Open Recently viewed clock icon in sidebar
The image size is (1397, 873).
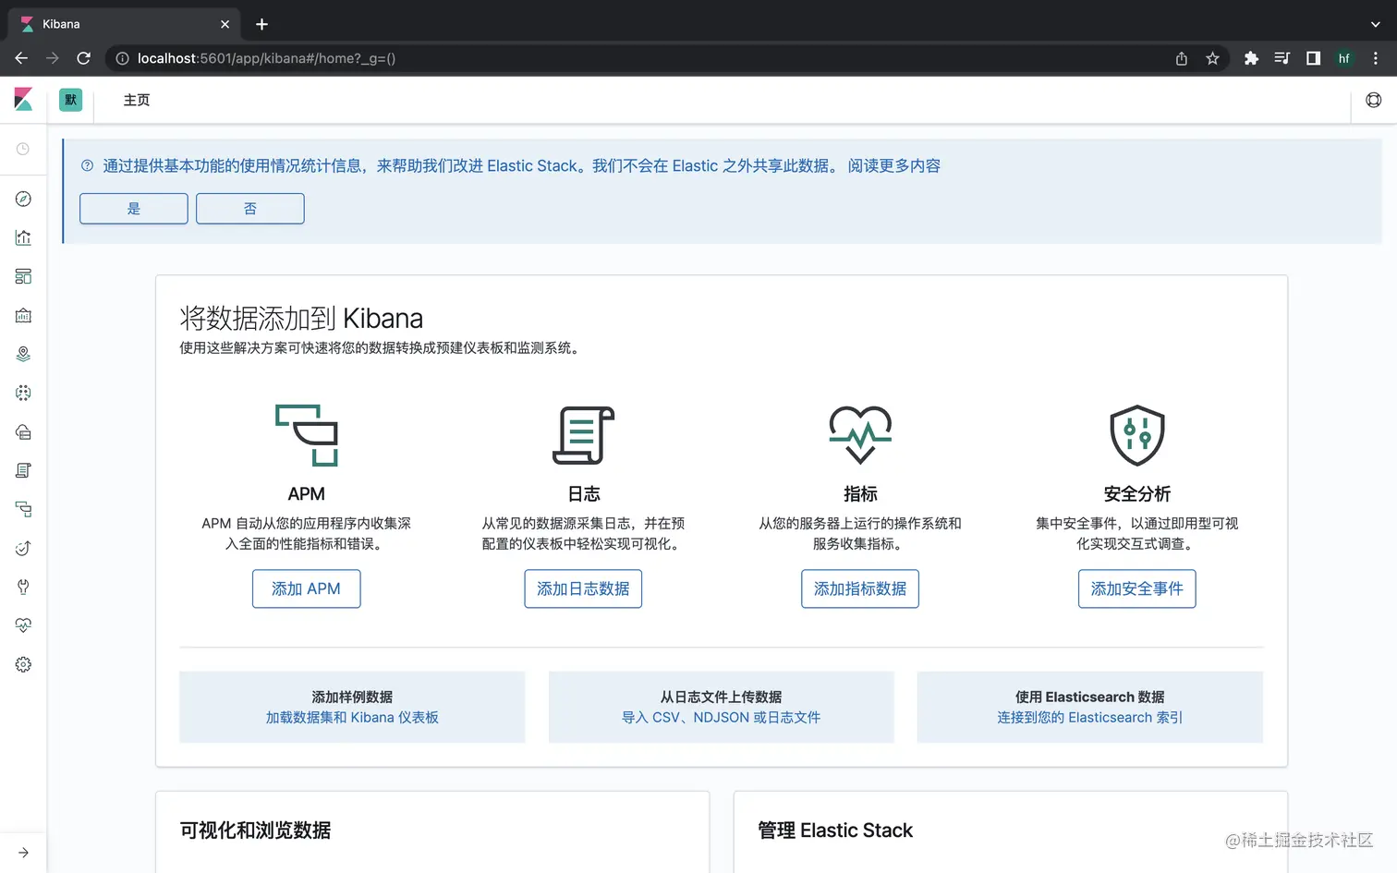coord(23,149)
